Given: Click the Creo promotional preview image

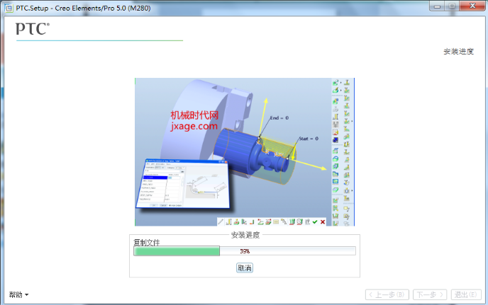Looking at the screenshot, I should click(245, 152).
